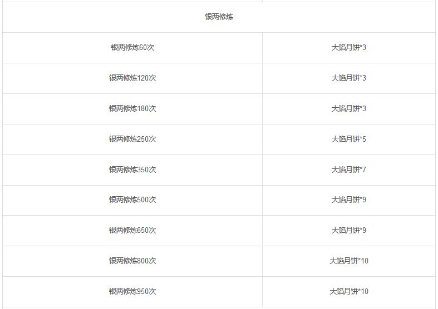Click the 大馅月饼*5 reward cell
Viewport: 438px width, 309px height.
coord(349,139)
